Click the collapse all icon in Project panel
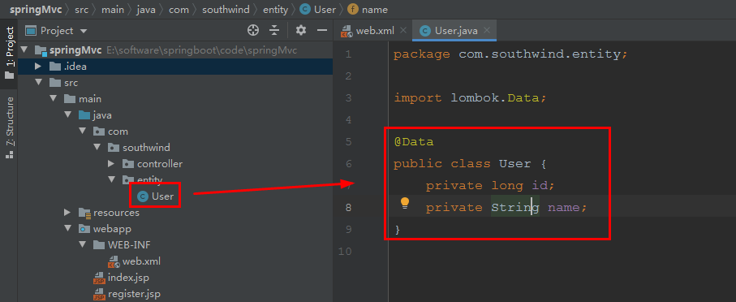736x302 pixels. pyautogui.click(x=274, y=31)
